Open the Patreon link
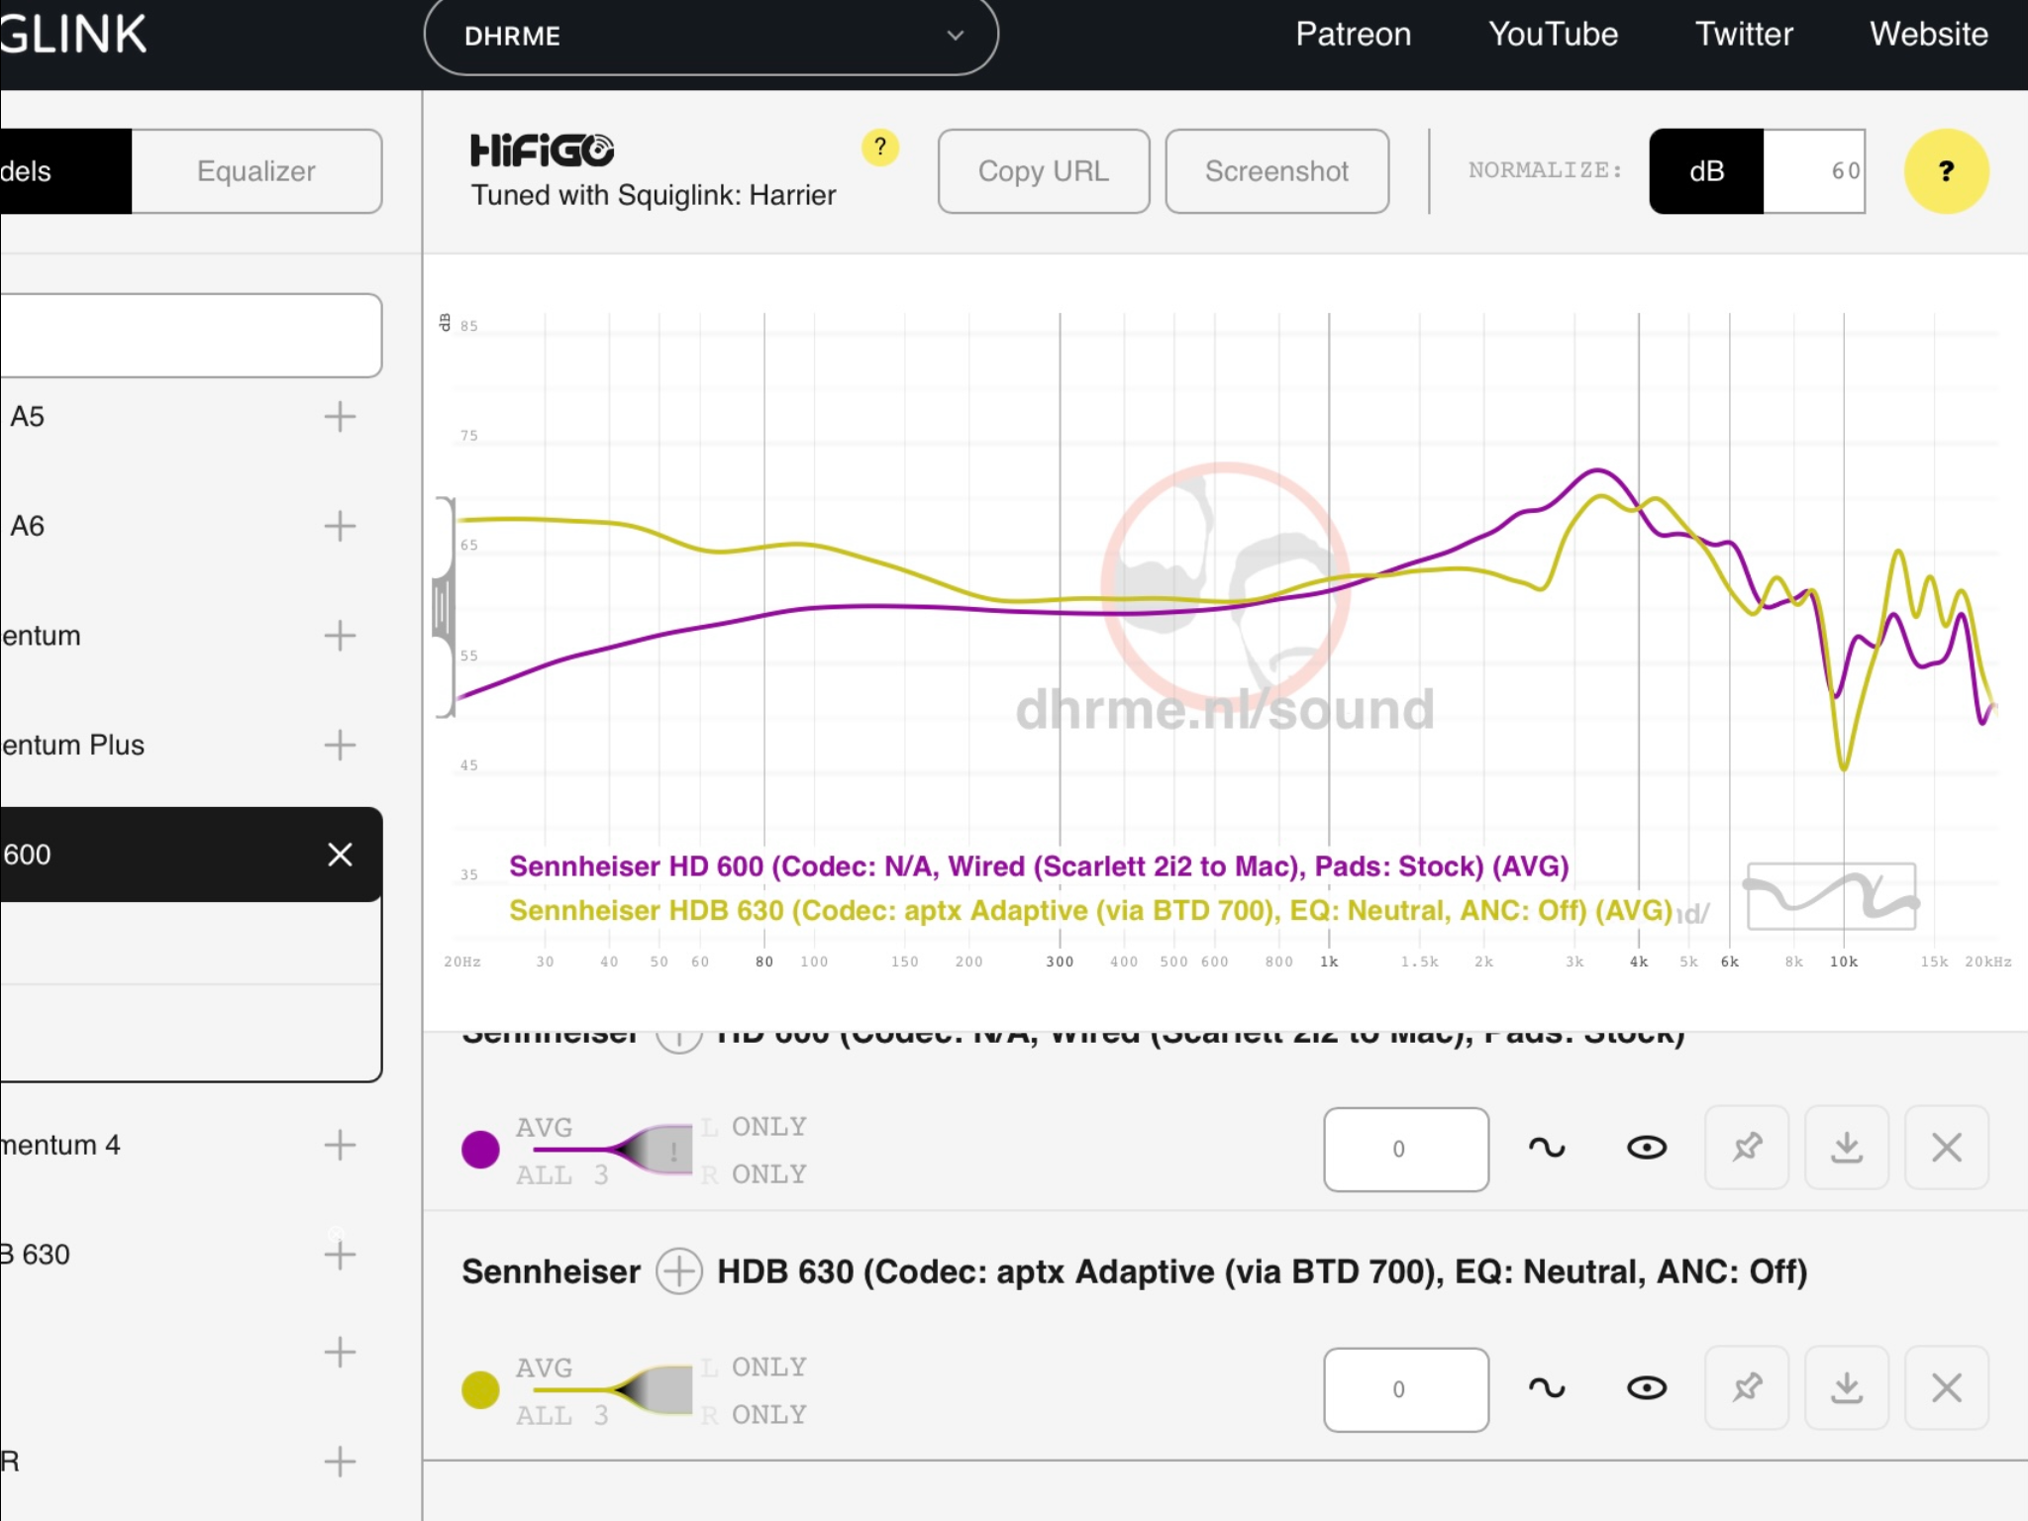 point(1353,35)
